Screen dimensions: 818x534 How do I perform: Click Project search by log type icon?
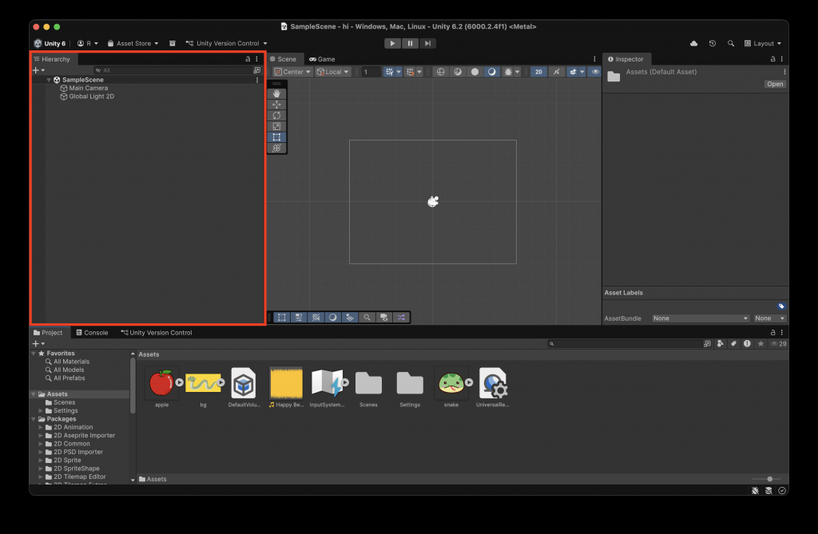(747, 344)
